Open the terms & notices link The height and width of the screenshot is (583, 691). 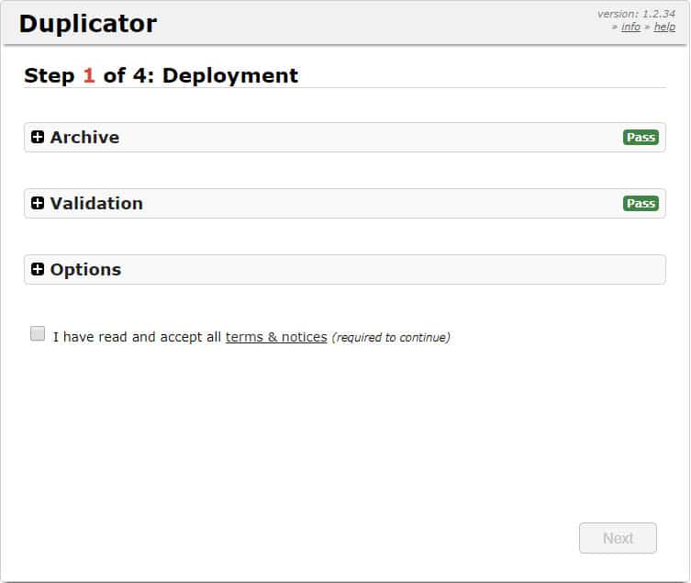[276, 337]
